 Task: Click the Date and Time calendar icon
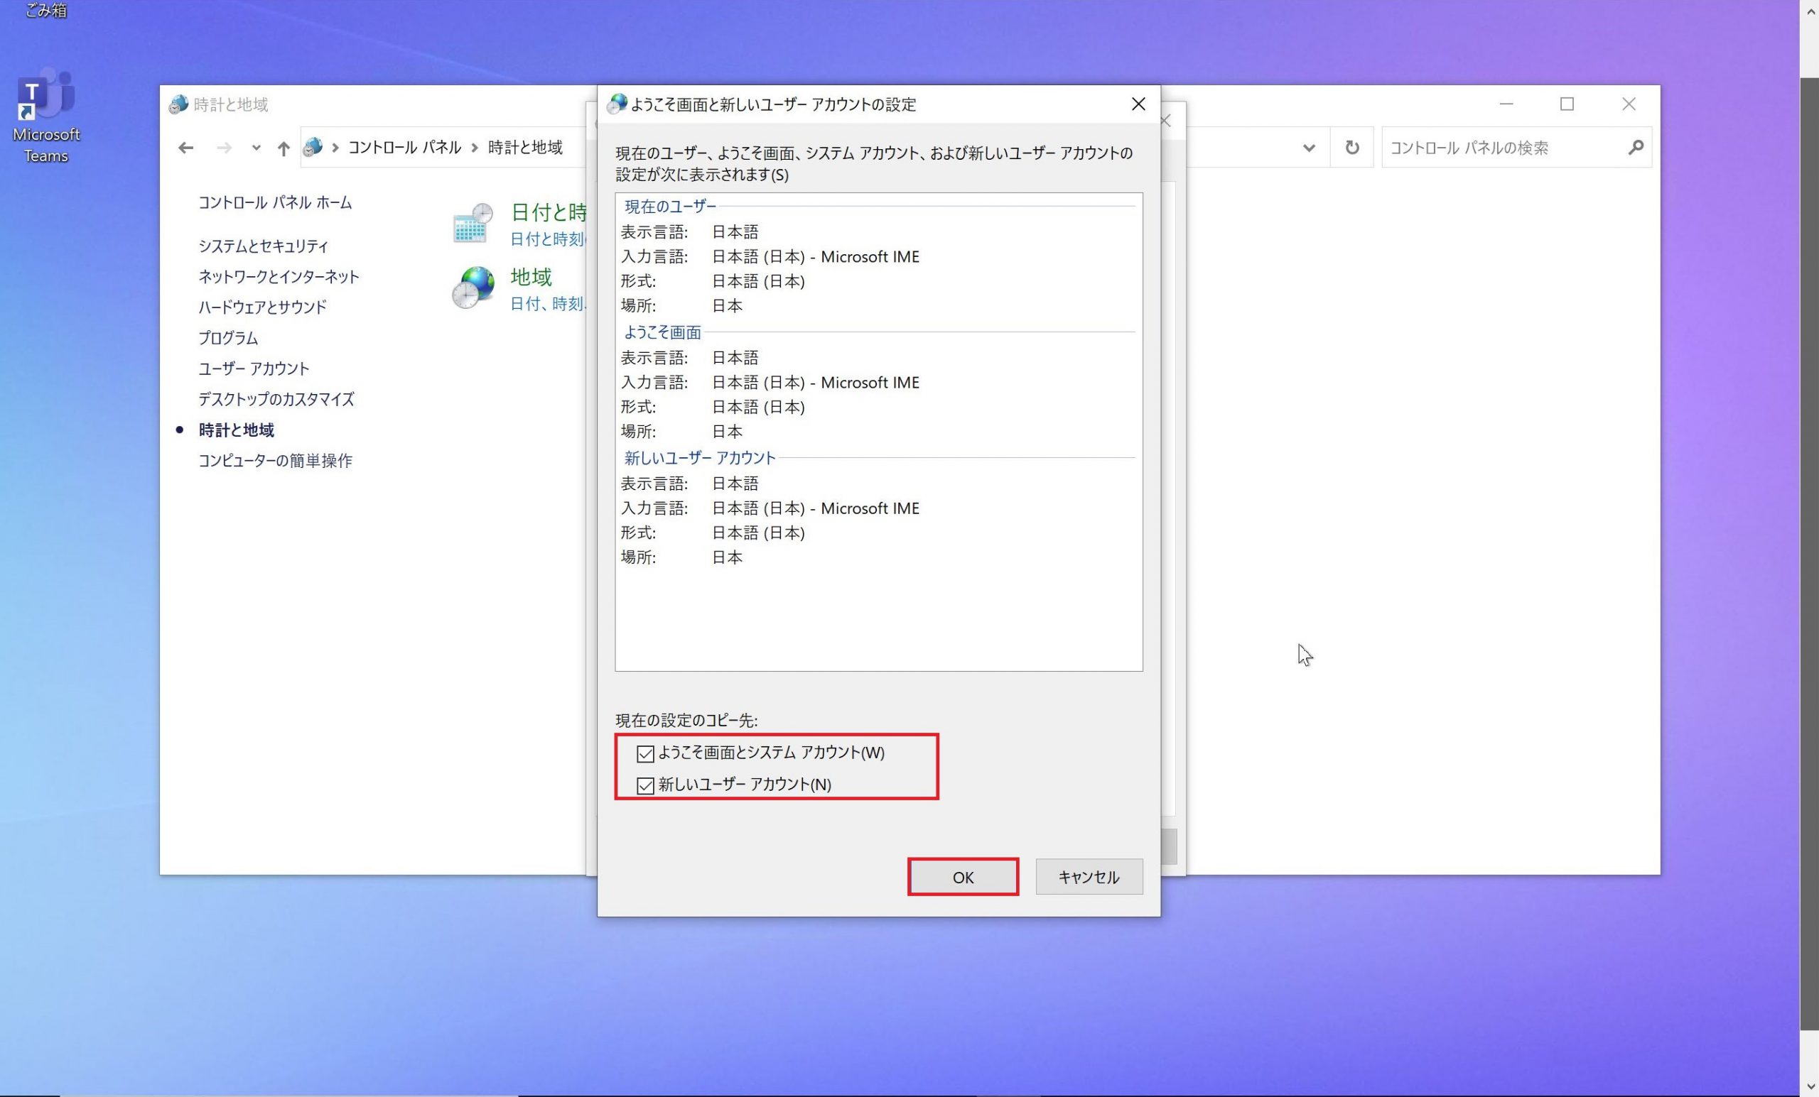click(473, 224)
